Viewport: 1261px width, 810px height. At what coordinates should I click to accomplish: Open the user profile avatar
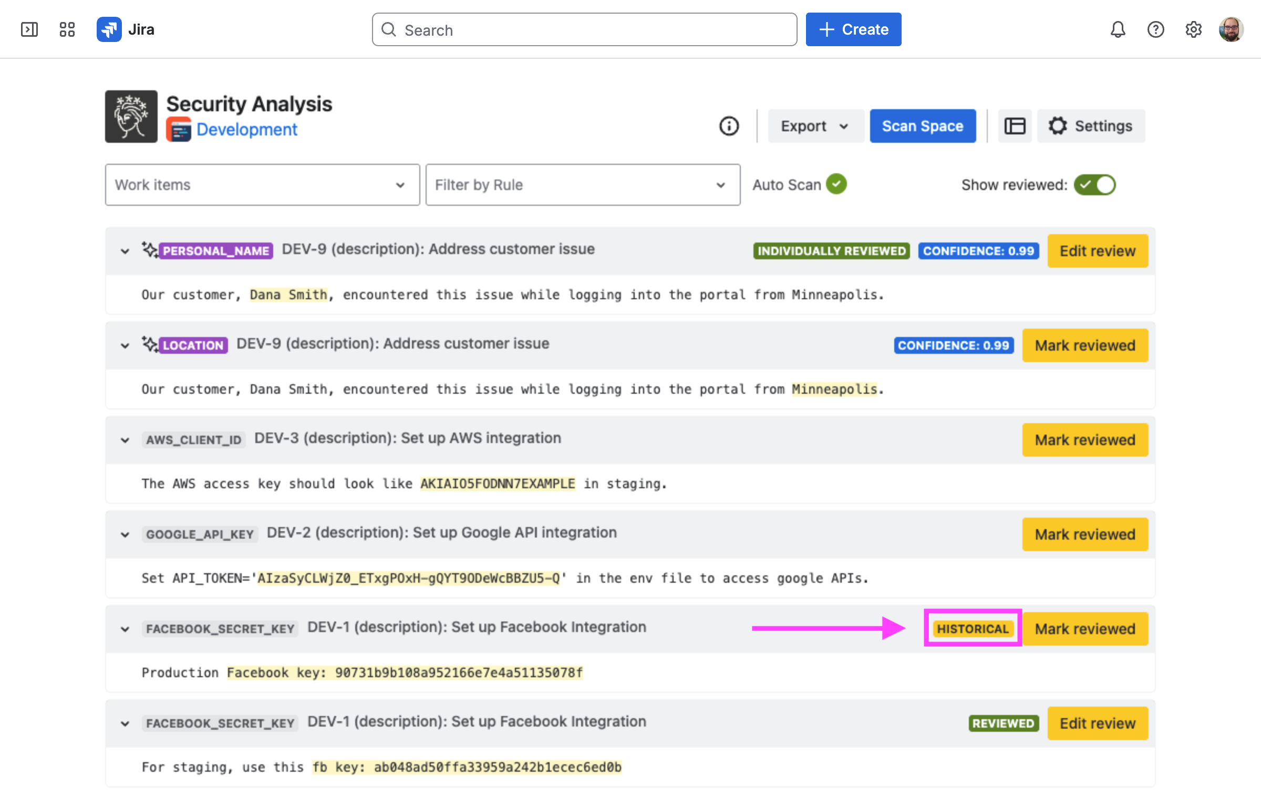1231,29
